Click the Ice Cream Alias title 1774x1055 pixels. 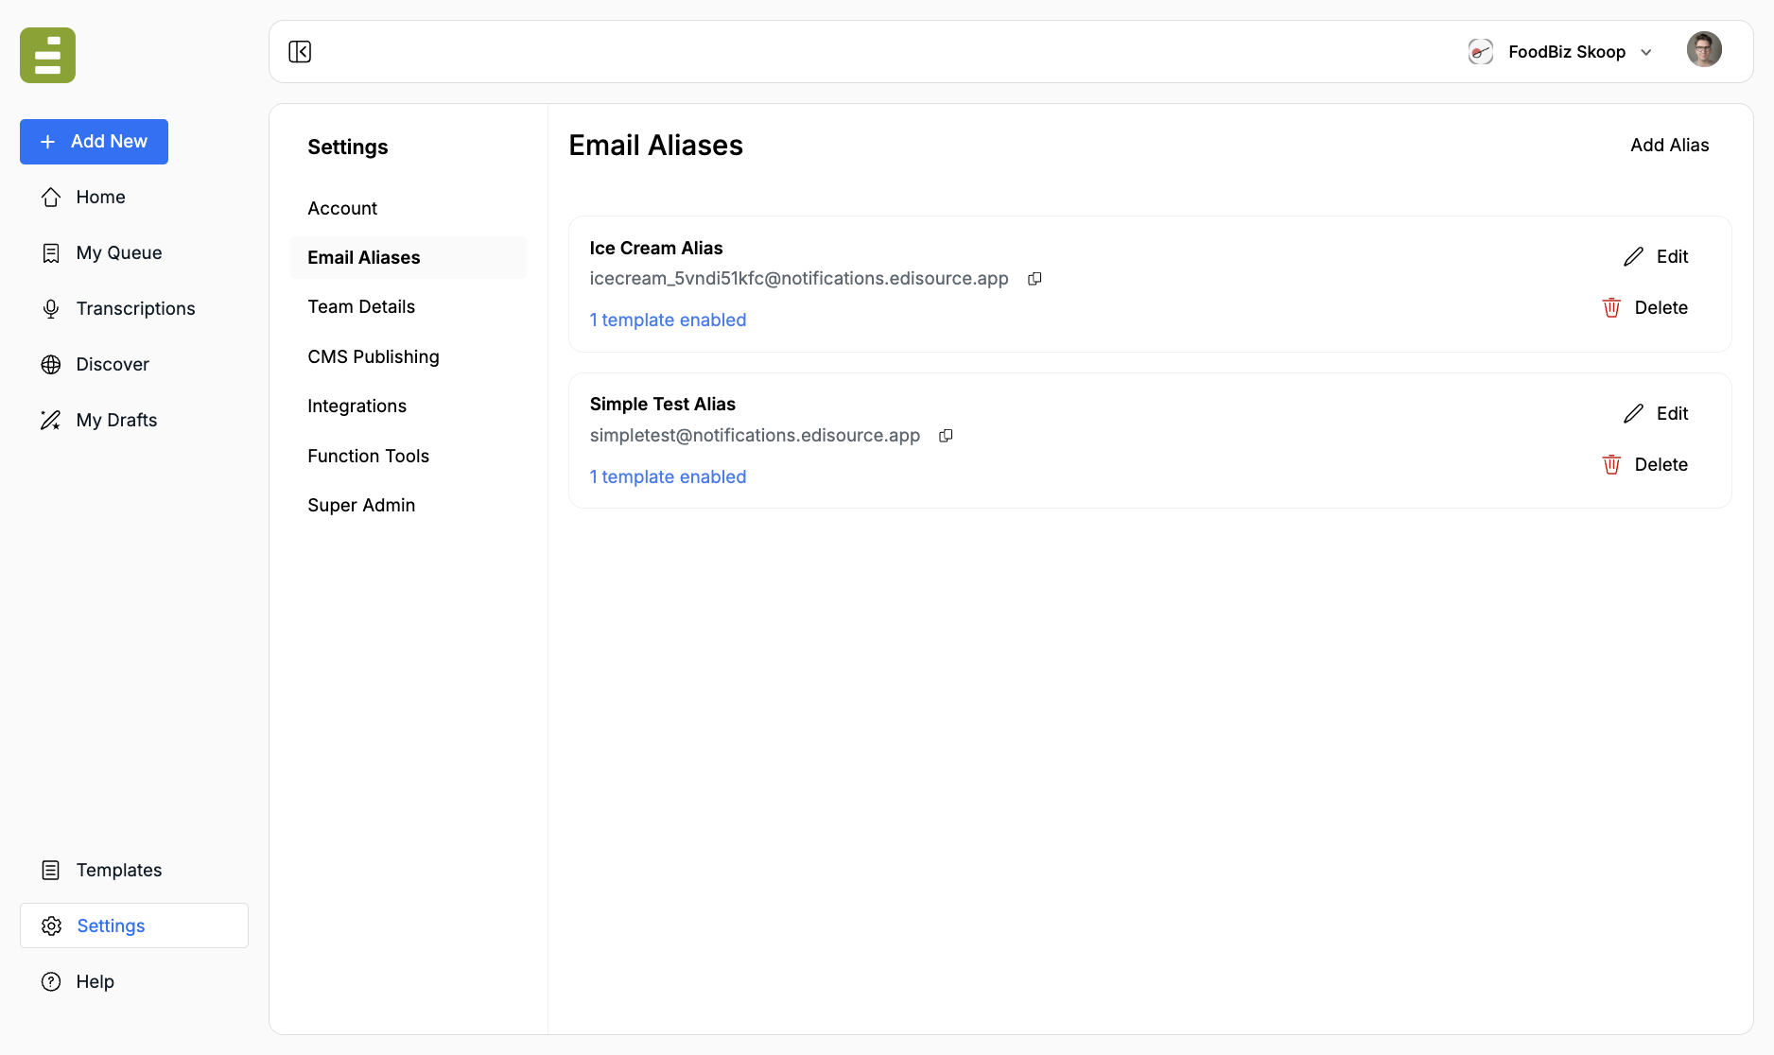click(x=656, y=249)
